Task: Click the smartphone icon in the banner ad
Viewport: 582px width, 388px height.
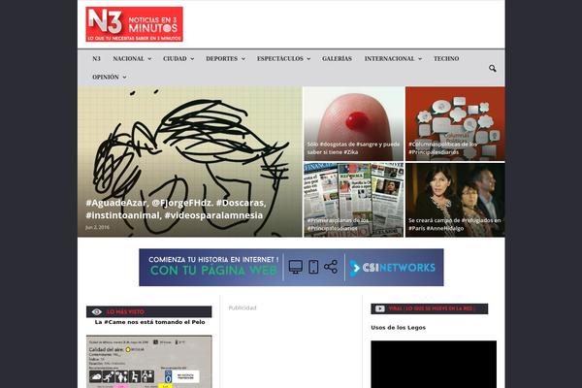Action: click(x=313, y=267)
